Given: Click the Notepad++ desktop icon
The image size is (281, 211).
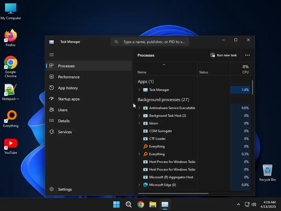Looking at the screenshot, I should [10, 92].
